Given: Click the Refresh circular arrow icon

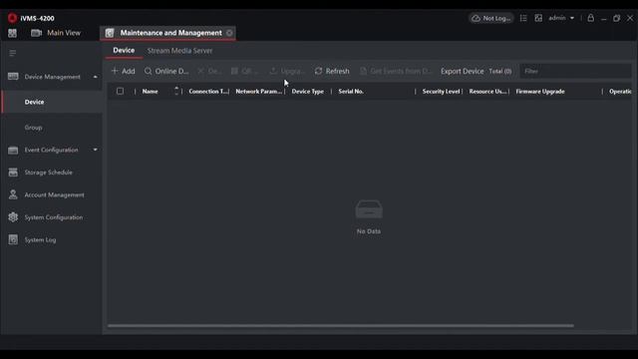Looking at the screenshot, I should (319, 71).
